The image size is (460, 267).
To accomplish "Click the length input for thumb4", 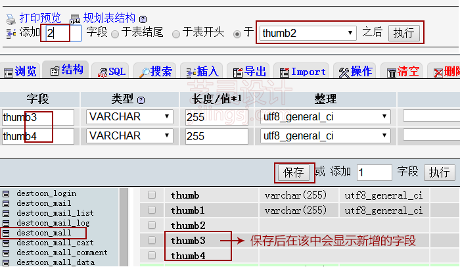I will coord(216,136).
